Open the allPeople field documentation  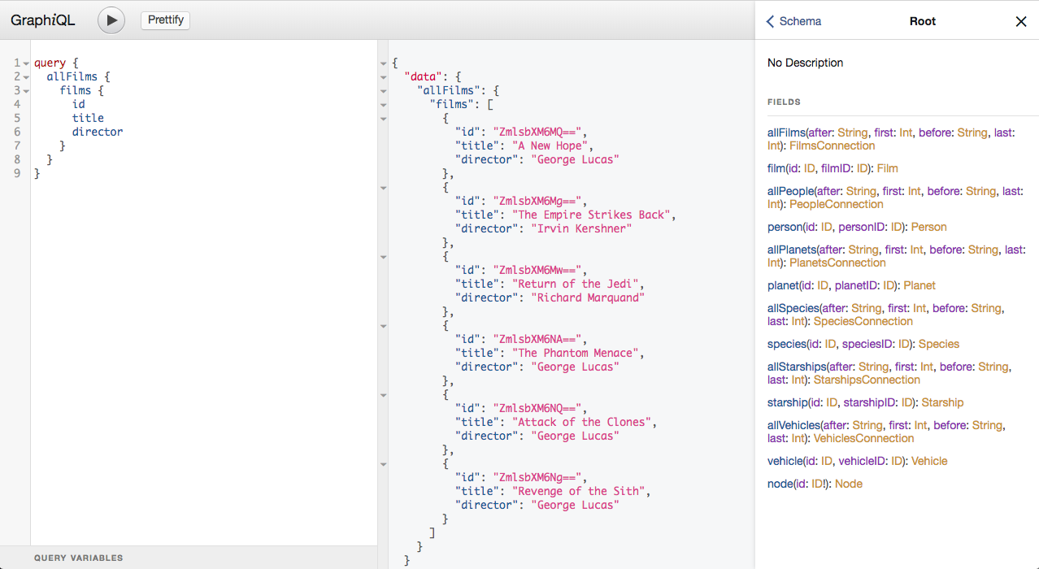[791, 191]
